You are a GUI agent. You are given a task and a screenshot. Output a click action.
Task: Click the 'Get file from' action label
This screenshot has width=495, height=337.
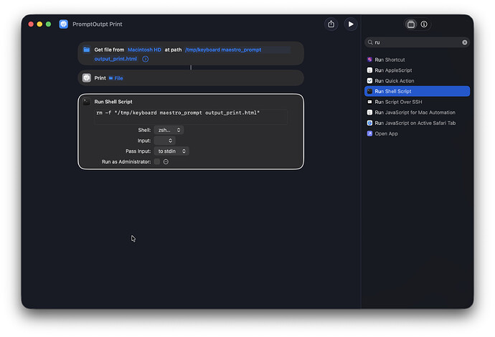[109, 50]
